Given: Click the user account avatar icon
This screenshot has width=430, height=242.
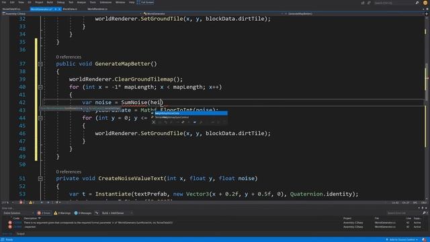Looking at the screenshot, I should coord(425,3).
